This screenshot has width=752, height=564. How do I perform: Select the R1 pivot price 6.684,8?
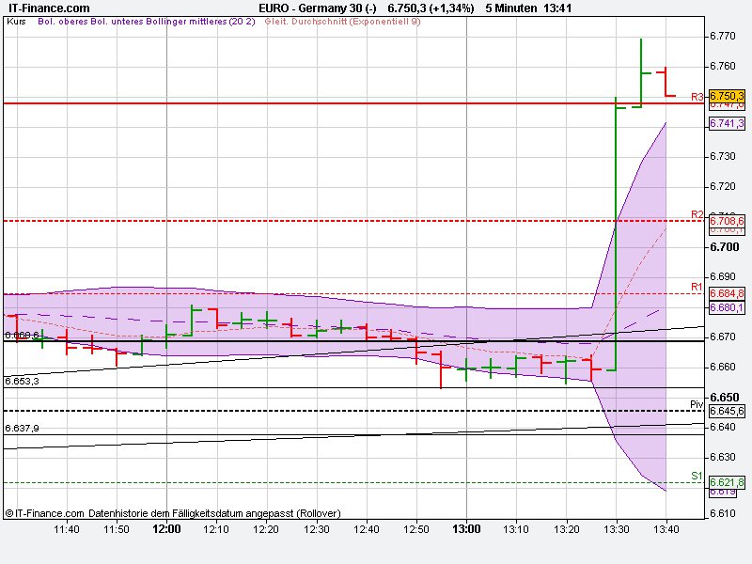tap(727, 293)
